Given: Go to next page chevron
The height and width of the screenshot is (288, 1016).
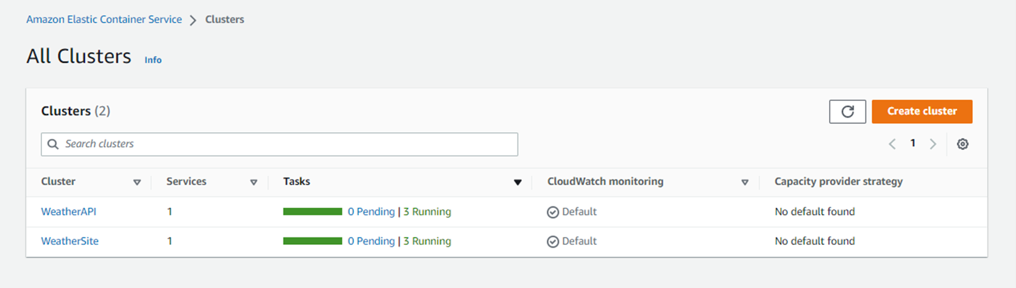Looking at the screenshot, I should click(x=933, y=144).
